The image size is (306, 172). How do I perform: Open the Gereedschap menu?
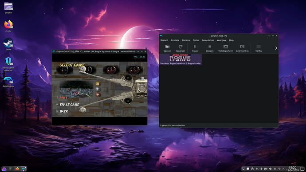click(208, 40)
